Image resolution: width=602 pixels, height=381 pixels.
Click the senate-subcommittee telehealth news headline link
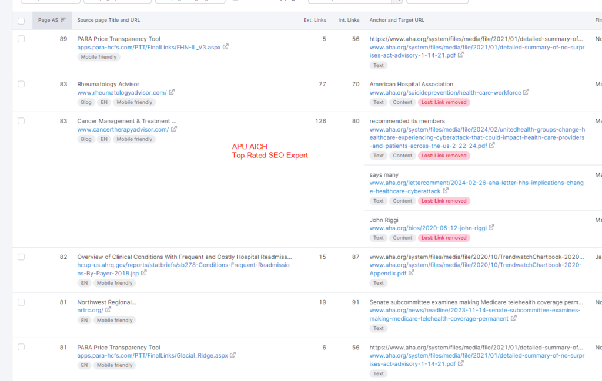tap(474, 310)
